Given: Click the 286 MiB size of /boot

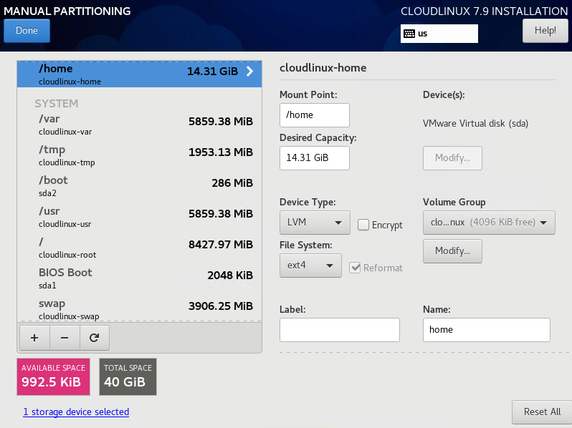Looking at the screenshot, I should click(232, 183).
